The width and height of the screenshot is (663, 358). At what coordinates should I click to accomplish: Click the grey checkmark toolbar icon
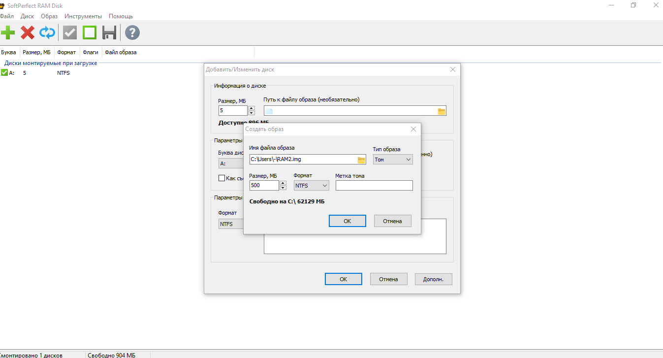[x=70, y=33]
